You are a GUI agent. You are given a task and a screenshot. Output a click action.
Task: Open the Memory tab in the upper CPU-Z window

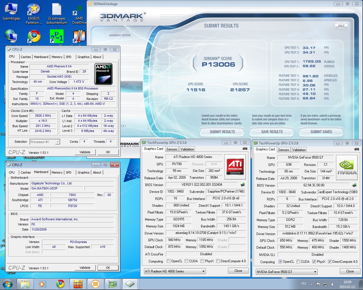(x=57, y=57)
